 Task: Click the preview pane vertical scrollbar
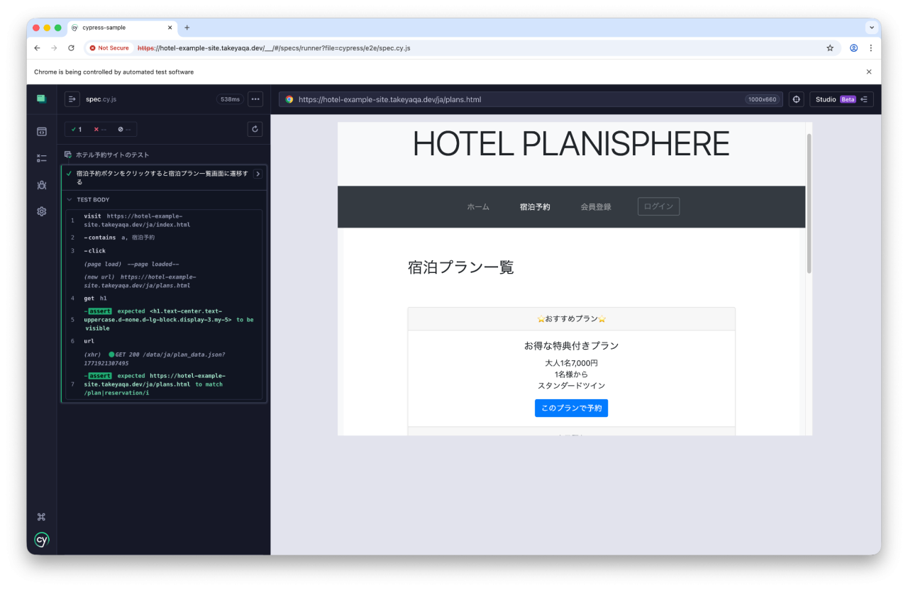(x=809, y=206)
